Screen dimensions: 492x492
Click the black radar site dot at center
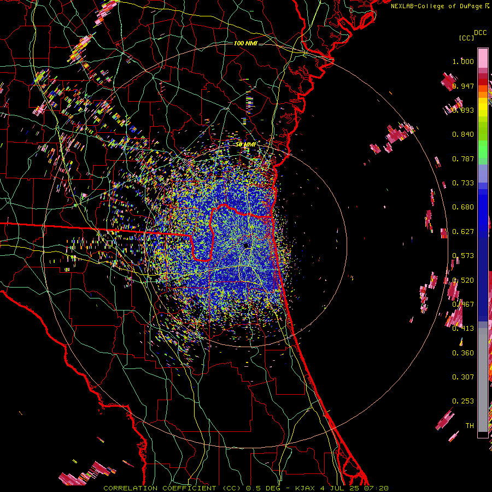coord(245,245)
